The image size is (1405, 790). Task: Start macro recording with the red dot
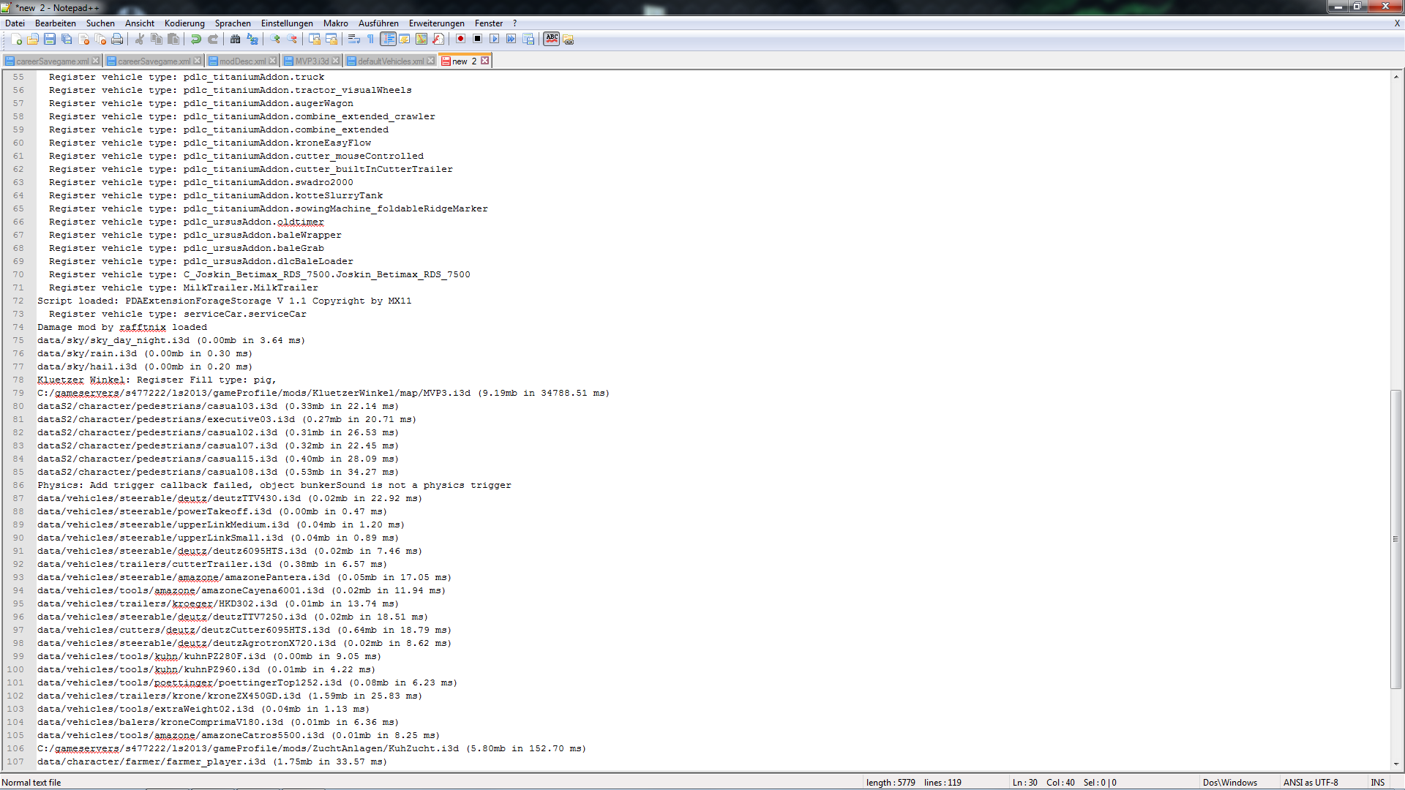coord(461,39)
